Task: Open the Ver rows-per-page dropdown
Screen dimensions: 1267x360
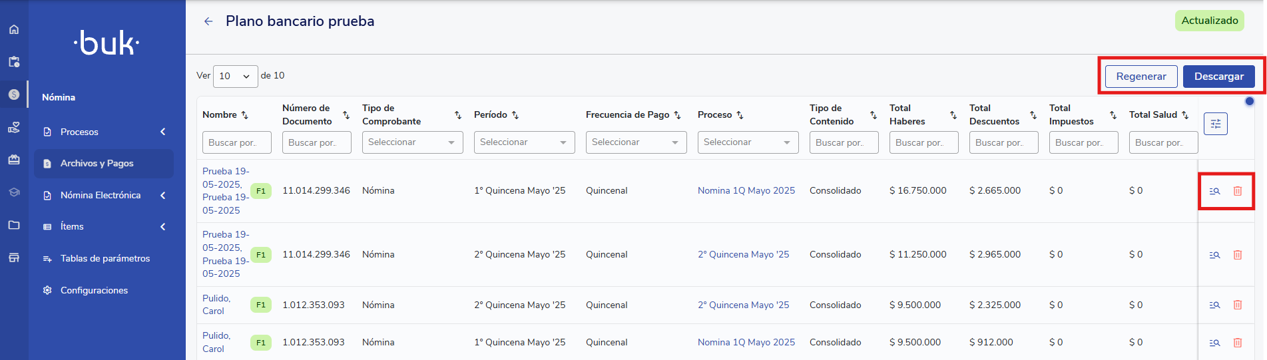Action: pos(235,76)
